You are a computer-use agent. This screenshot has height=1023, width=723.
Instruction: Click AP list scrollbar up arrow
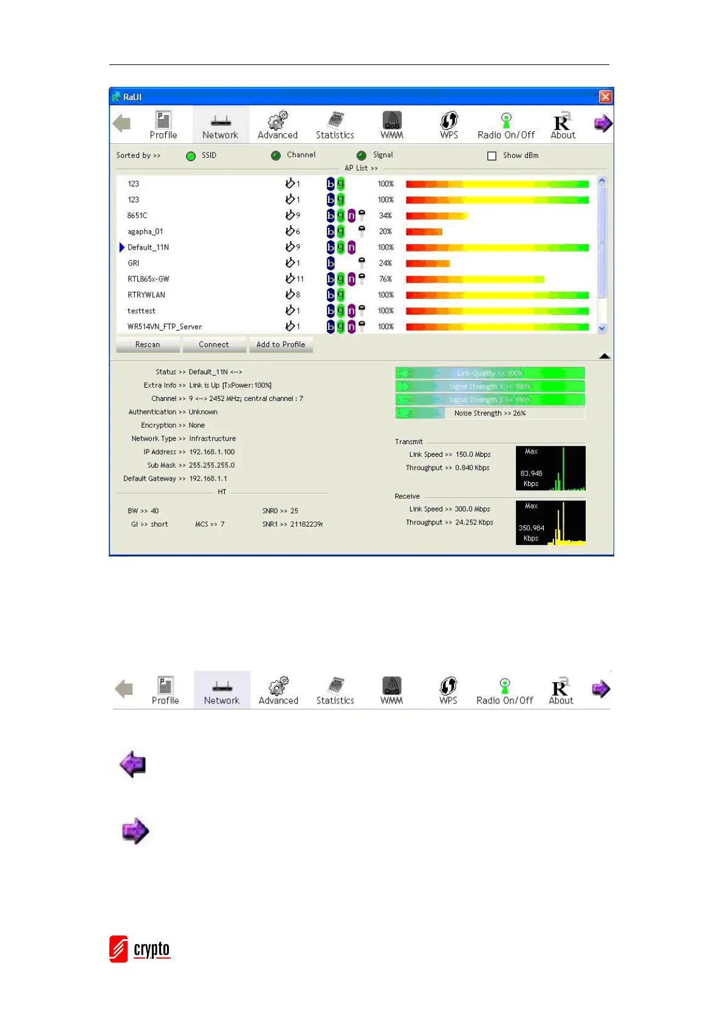tap(602, 180)
